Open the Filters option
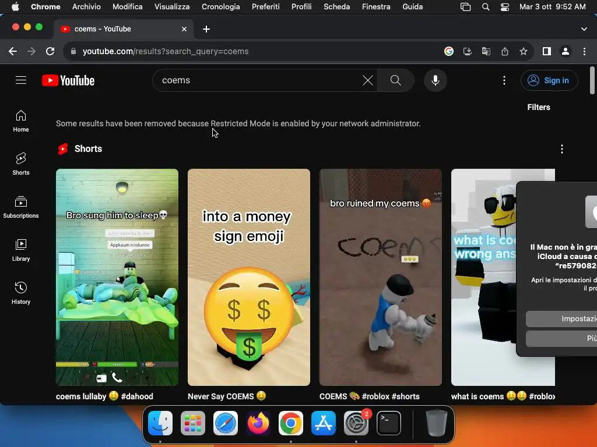597x447 pixels. 538,107
